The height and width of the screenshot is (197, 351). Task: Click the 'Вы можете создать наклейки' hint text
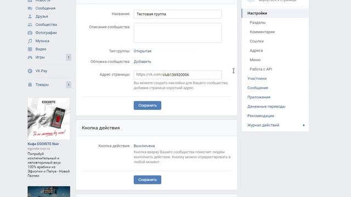(181, 85)
